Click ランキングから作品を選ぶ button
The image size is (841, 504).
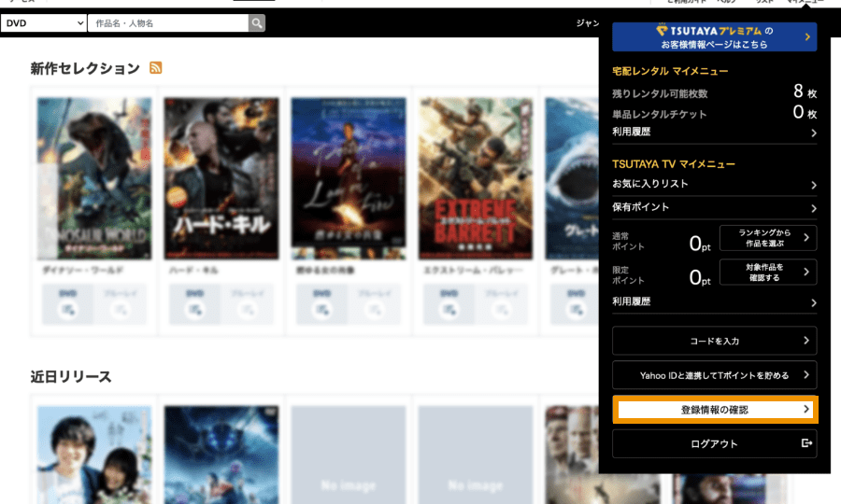click(x=767, y=238)
